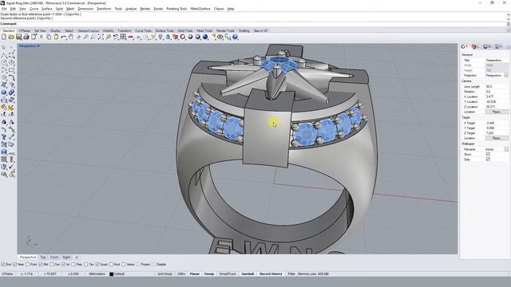Enable the Cen osnap checkbox
The image size is (511, 287).
[51, 265]
